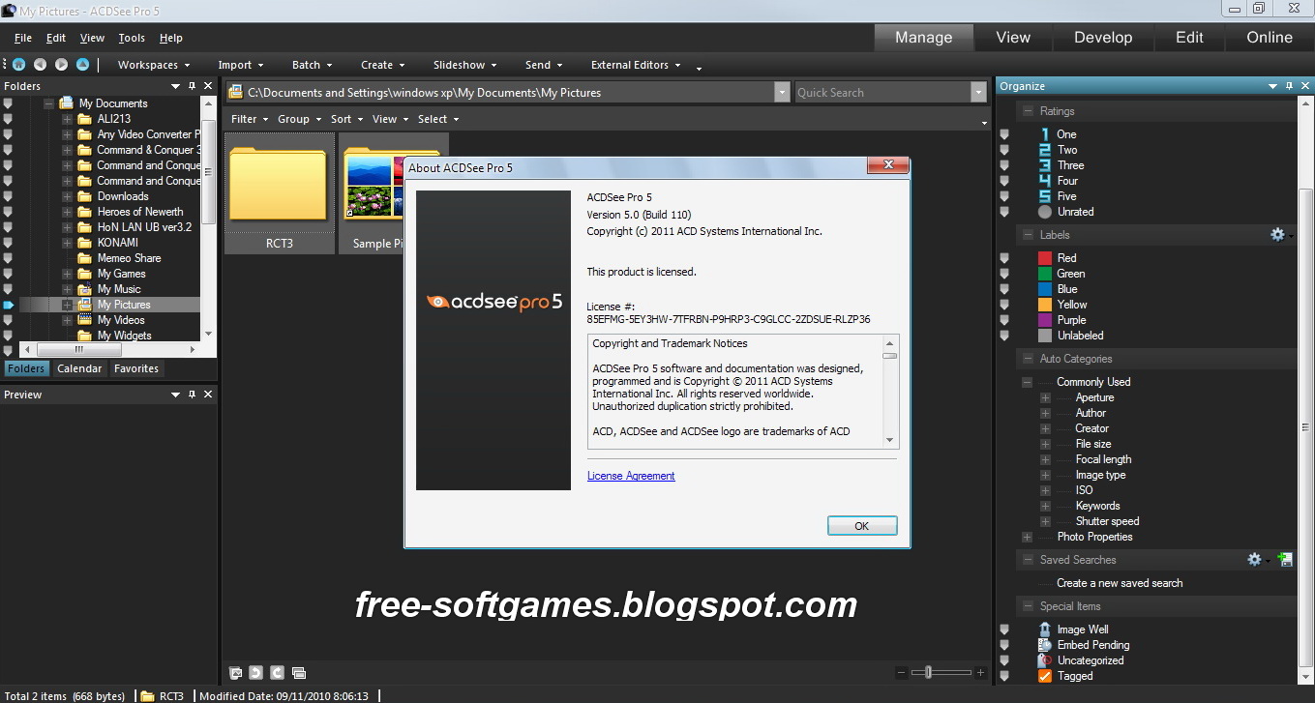Open the Batch dropdown
The image size is (1315, 703).
(x=313, y=65)
